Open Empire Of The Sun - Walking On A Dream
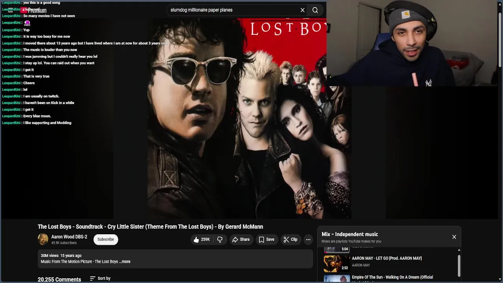 coord(392,277)
